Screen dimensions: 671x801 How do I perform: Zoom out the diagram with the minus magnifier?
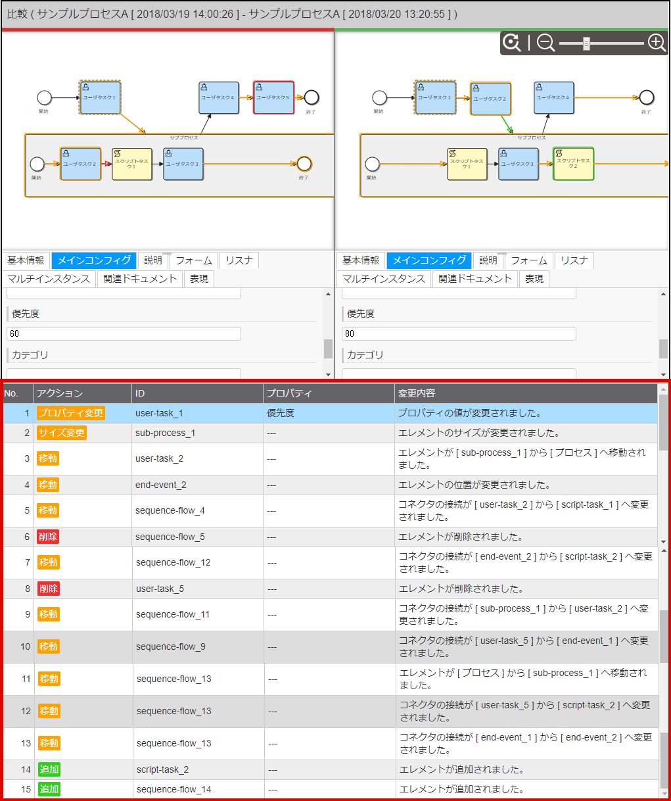tap(545, 43)
